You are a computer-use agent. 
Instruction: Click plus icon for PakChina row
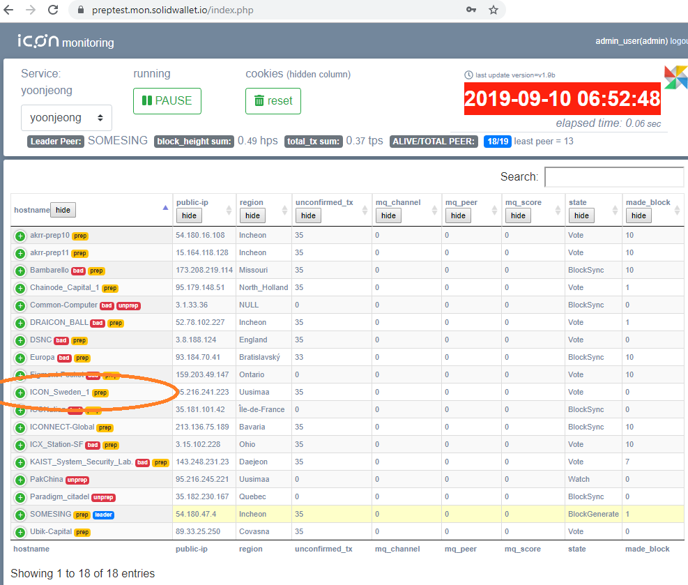(20, 480)
